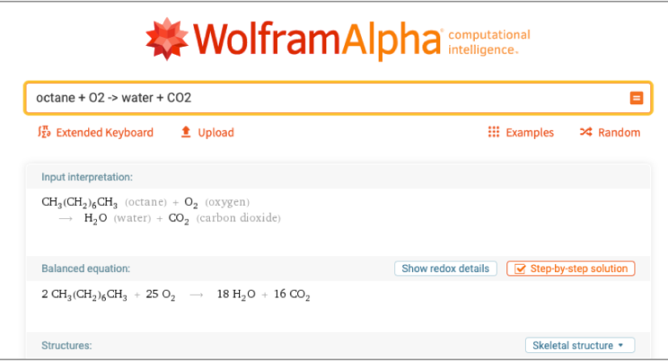This screenshot has width=668, height=361.
Task: Click the Random shuffle icon
Action: click(x=585, y=133)
